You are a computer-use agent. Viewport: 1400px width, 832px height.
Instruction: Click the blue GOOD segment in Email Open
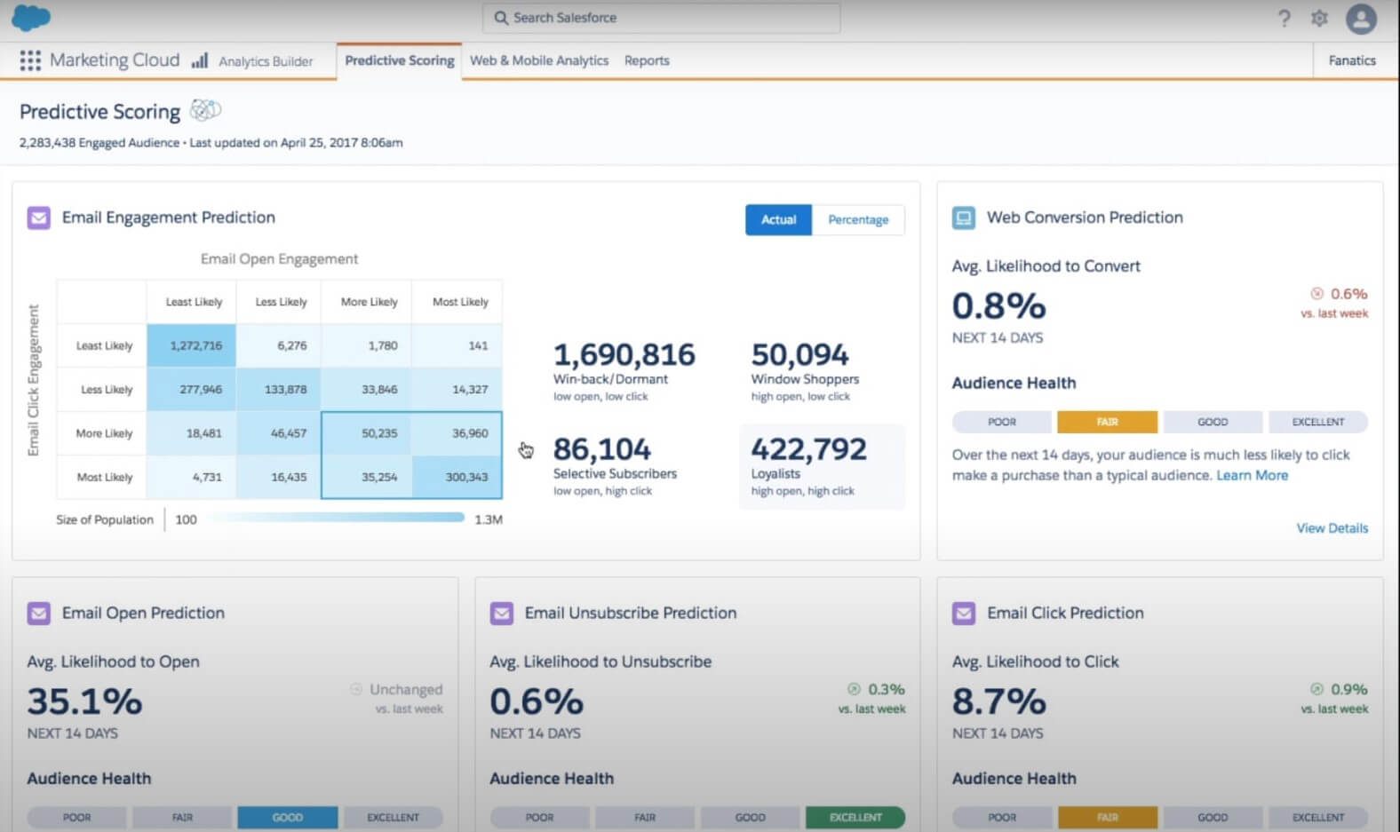tap(287, 817)
